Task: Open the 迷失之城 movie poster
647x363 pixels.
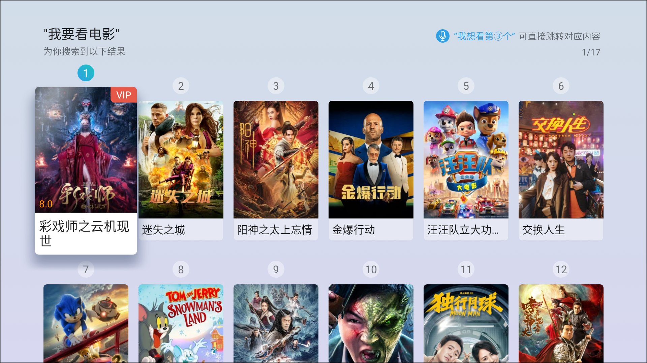Action: tap(181, 160)
